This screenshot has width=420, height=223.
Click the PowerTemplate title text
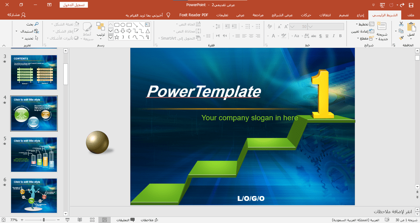(x=204, y=92)
